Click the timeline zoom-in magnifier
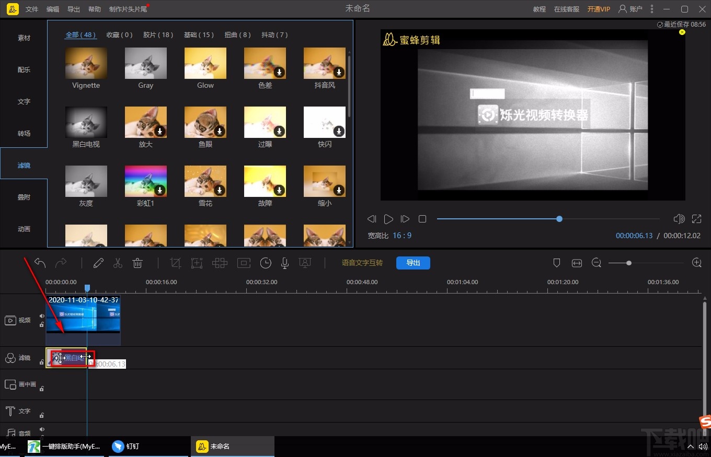The image size is (711, 457). tap(696, 263)
